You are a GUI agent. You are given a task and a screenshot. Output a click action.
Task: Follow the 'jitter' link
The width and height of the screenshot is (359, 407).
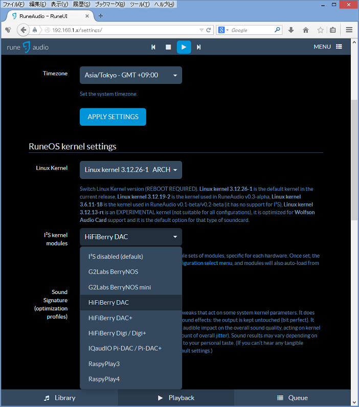(221, 335)
